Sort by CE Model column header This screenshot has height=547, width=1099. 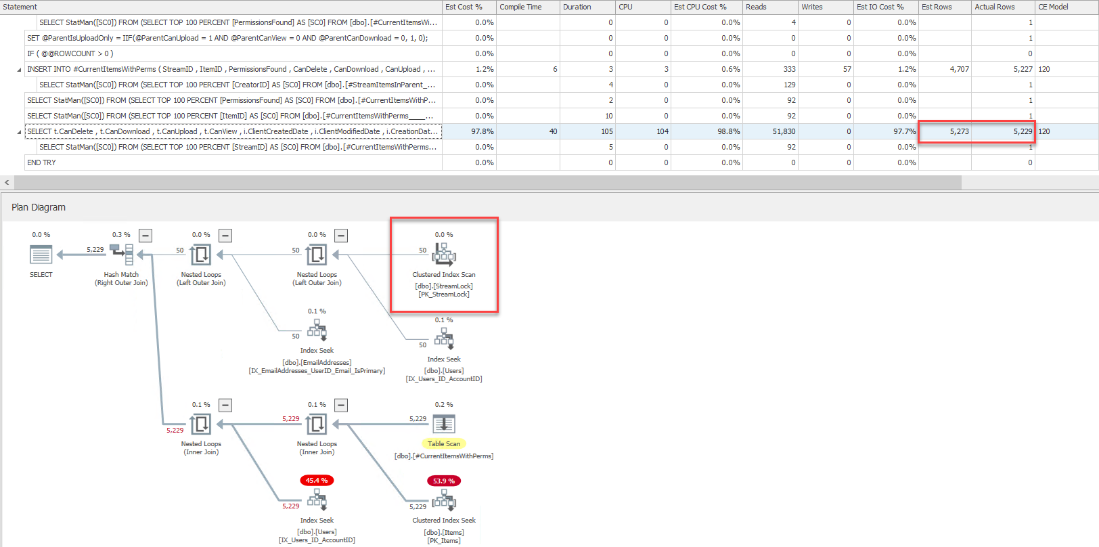point(1067,7)
